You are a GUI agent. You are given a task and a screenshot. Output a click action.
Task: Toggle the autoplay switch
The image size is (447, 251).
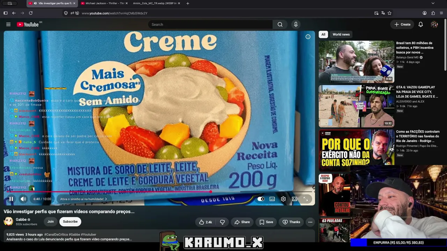pyautogui.click(x=261, y=199)
